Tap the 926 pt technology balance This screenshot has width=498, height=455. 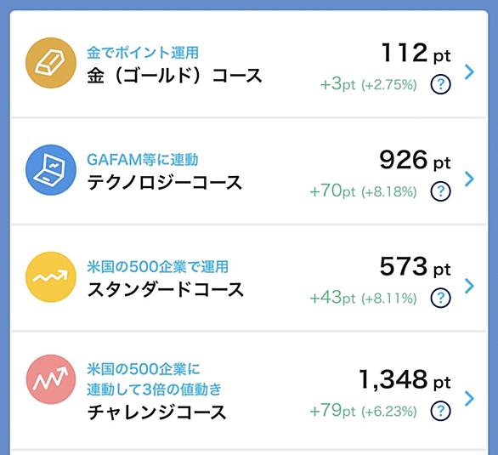point(415,160)
